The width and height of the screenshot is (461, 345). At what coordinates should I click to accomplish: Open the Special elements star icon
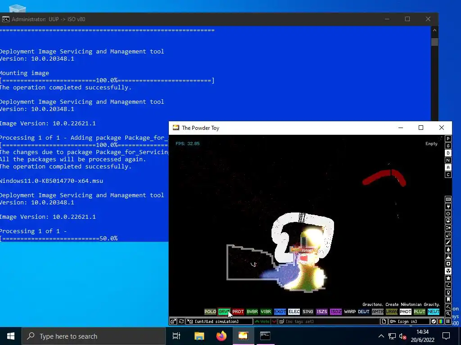click(x=448, y=278)
